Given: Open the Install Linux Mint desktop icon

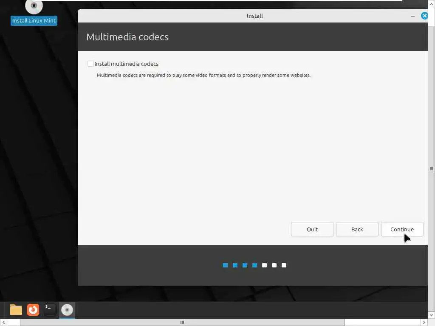Looking at the screenshot, I should tap(34, 12).
